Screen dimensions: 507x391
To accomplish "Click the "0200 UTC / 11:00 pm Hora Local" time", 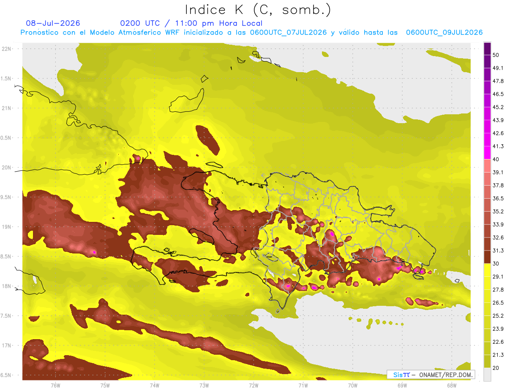I will pos(191,23).
